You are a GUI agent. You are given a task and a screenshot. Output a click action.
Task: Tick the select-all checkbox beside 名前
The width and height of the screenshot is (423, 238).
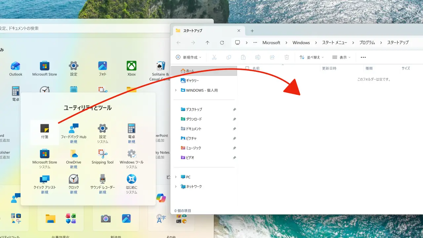click(x=247, y=68)
